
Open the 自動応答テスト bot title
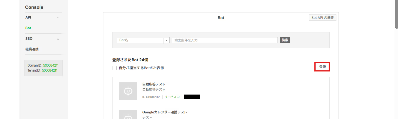[x=154, y=84]
